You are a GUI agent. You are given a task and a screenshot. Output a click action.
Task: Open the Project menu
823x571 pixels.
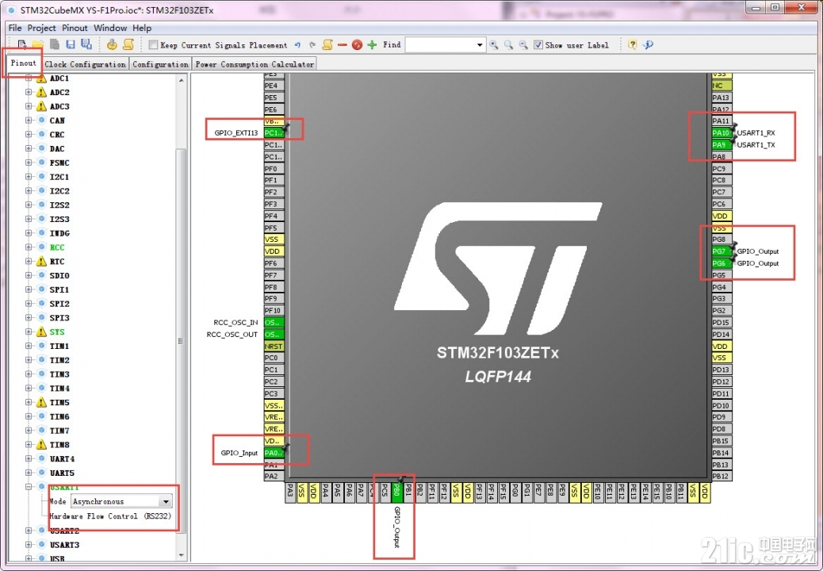[x=41, y=28]
